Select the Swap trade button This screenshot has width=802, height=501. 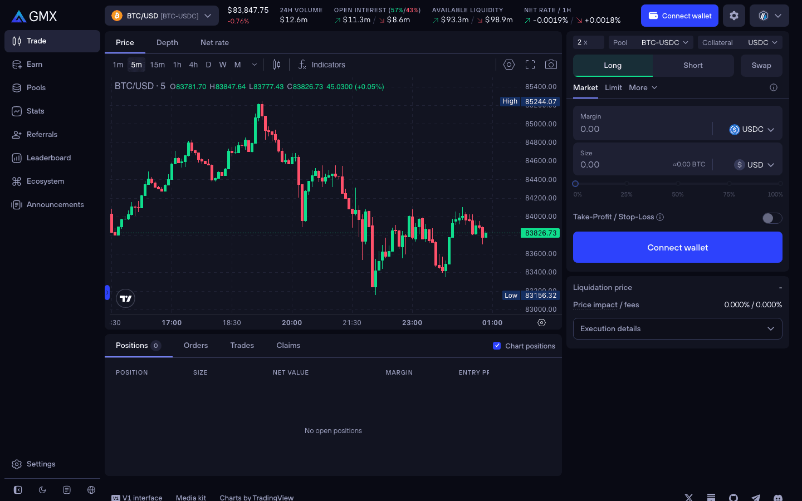(x=761, y=65)
